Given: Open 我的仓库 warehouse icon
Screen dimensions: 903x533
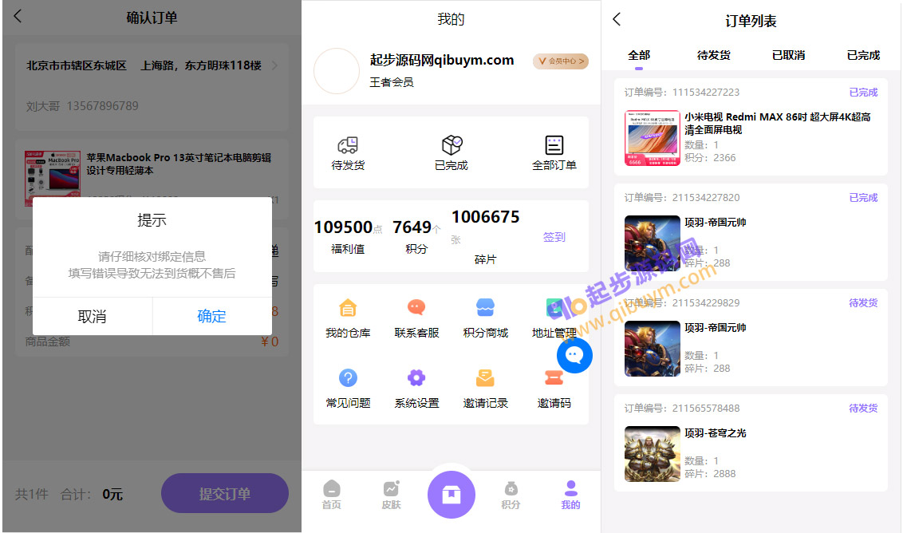Looking at the screenshot, I should click(348, 308).
